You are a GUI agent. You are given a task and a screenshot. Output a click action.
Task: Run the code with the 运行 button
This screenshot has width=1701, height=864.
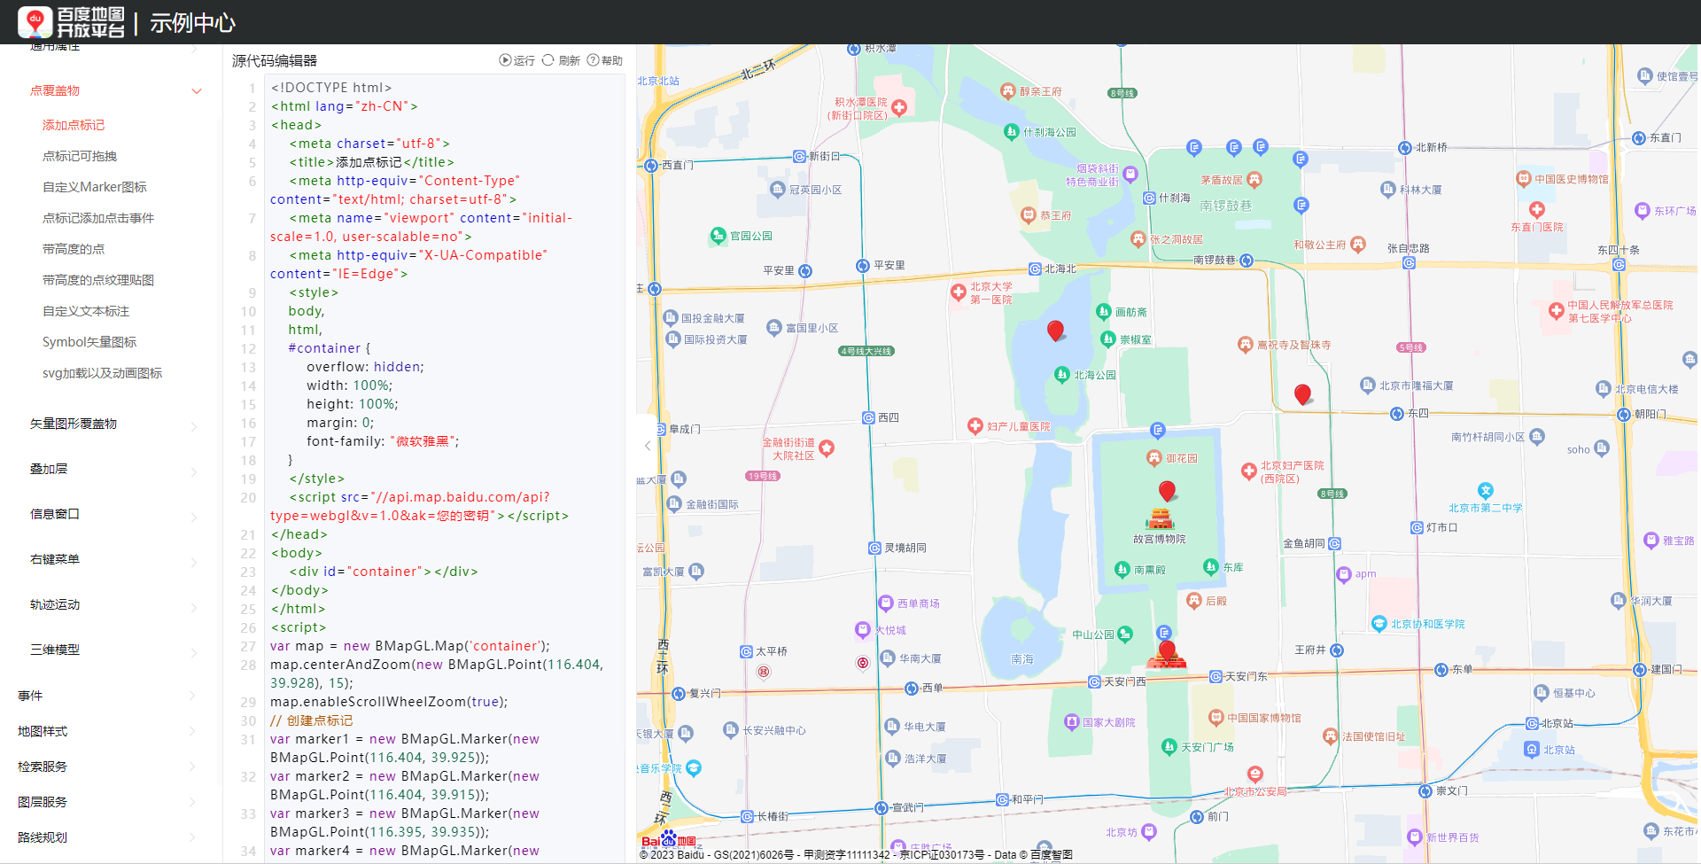[517, 60]
